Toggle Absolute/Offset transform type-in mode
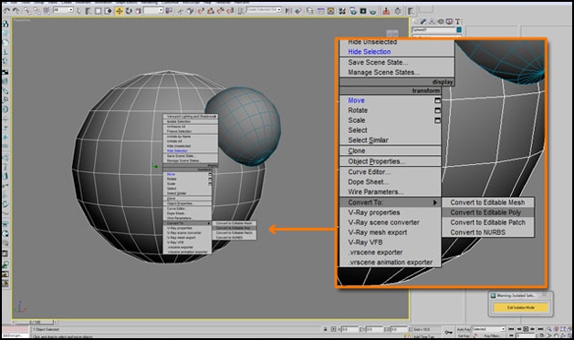574x340 pixels. point(333,329)
